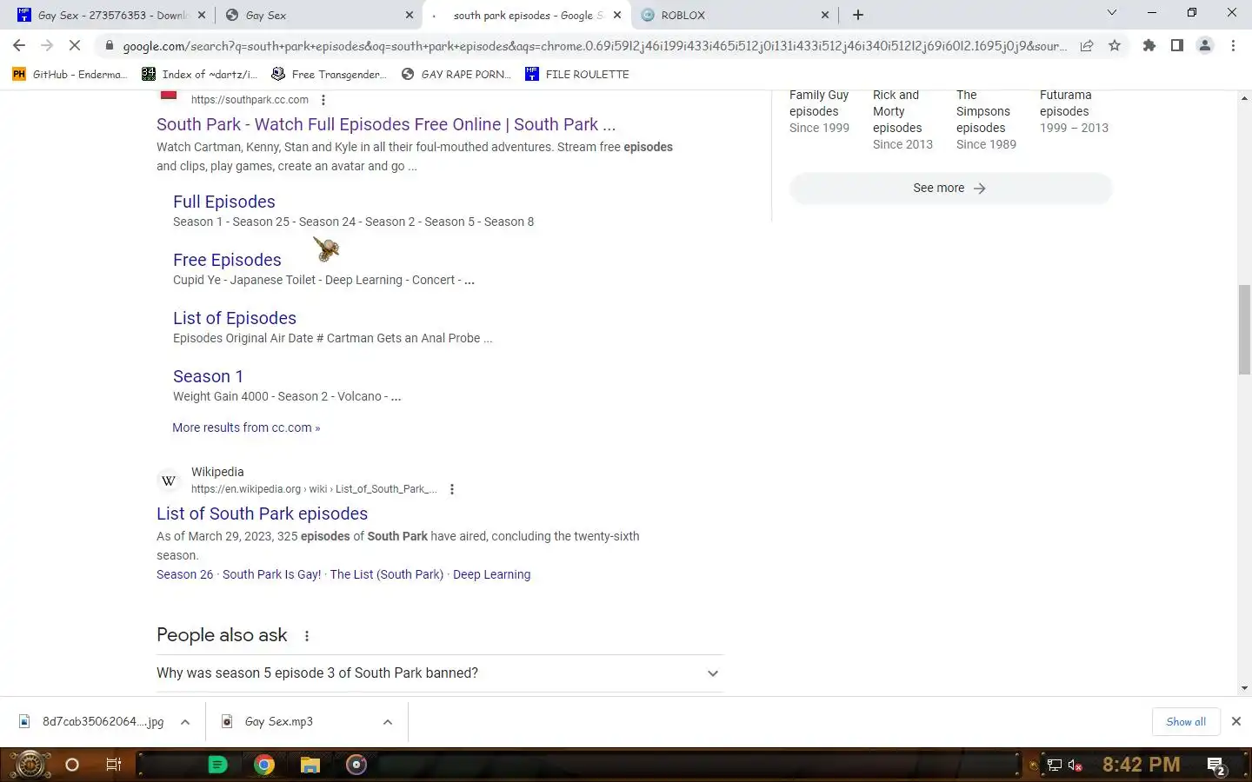Screen dimensions: 1252x782
Task: Open the Season 26 Wikipedia sublink
Action: [x=184, y=574]
